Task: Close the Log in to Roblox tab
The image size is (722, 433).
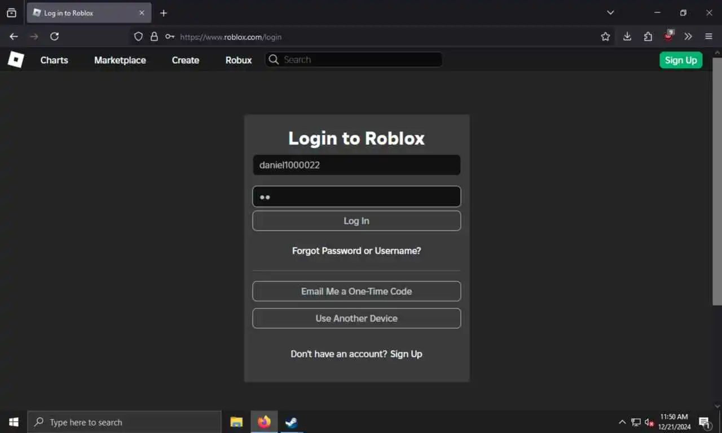Action: [142, 13]
